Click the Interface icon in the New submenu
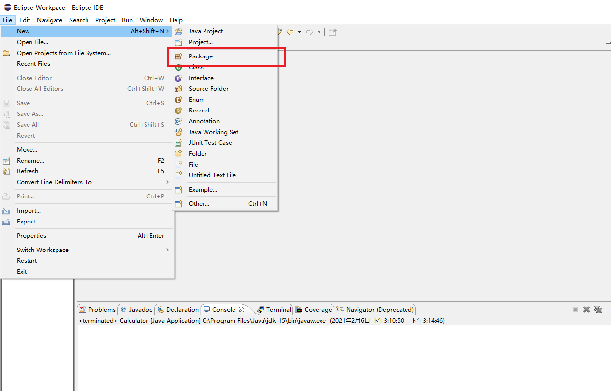 coord(179,78)
